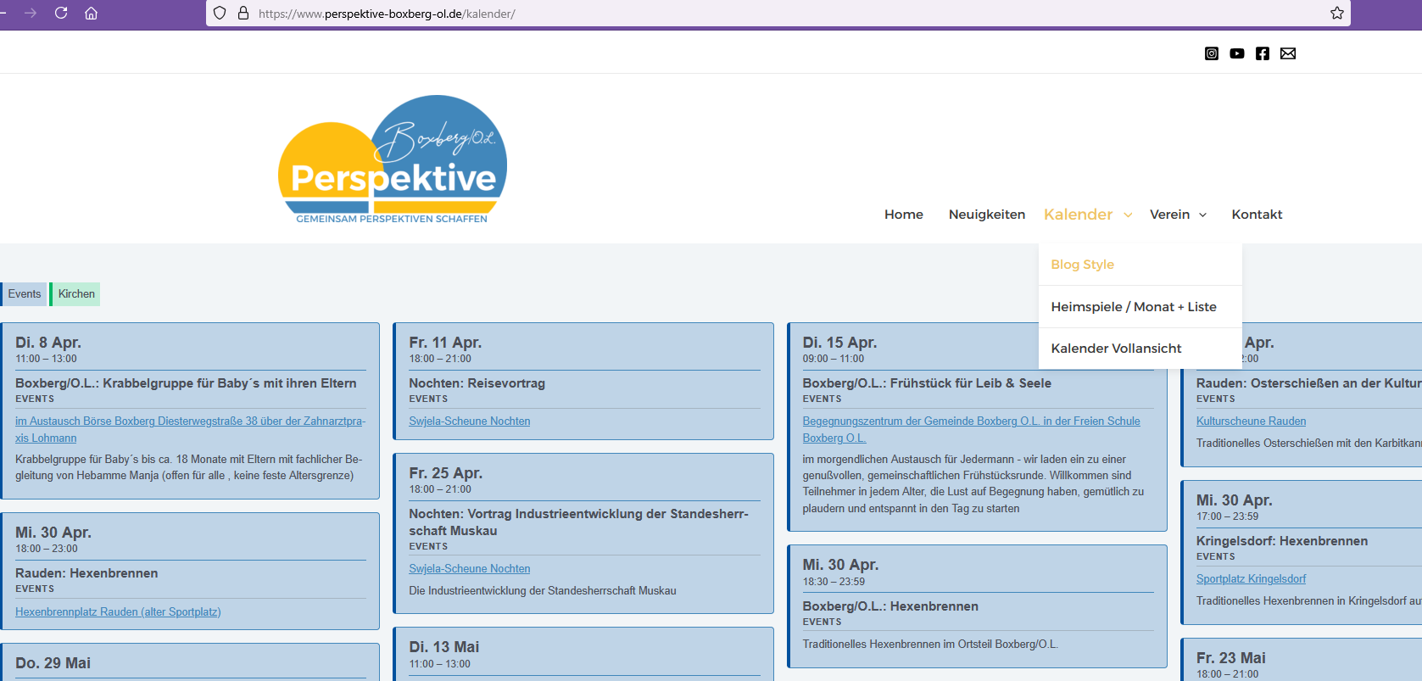This screenshot has width=1422, height=681.
Task: Expand the Verein menu chevron
Action: click(x=1202, y=215)
